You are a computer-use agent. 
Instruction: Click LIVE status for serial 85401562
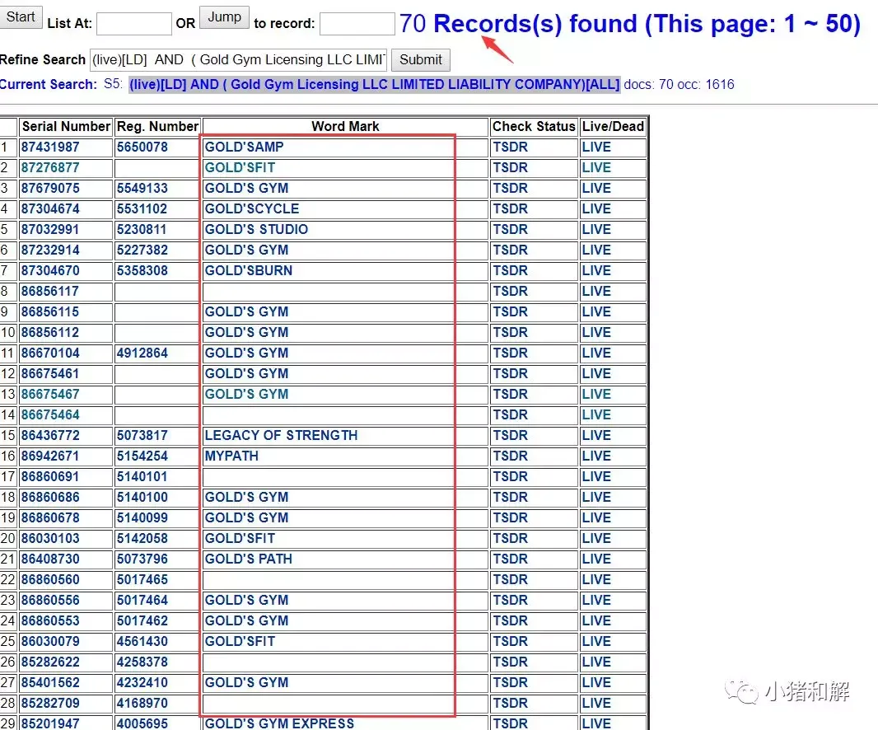click(x=596, y=683)
